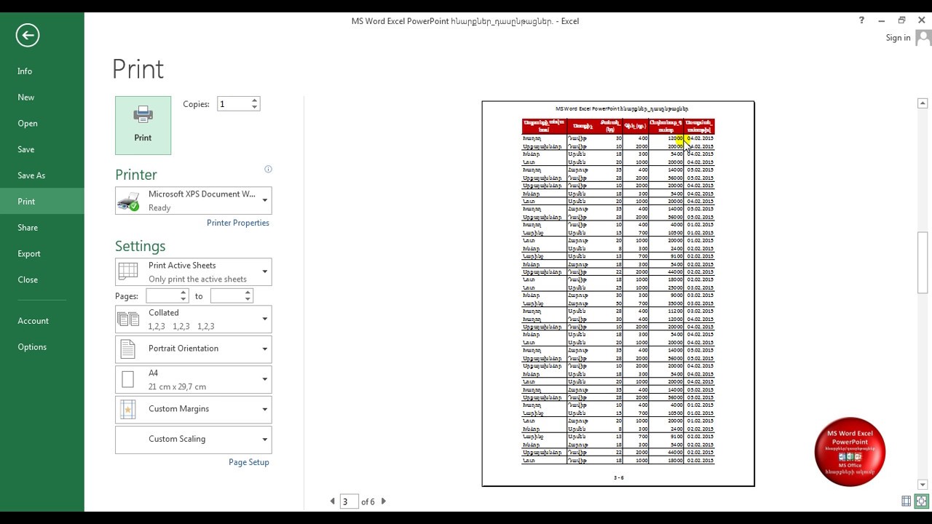
Task: Increase the Pages from value
Action: coord(183,293)
